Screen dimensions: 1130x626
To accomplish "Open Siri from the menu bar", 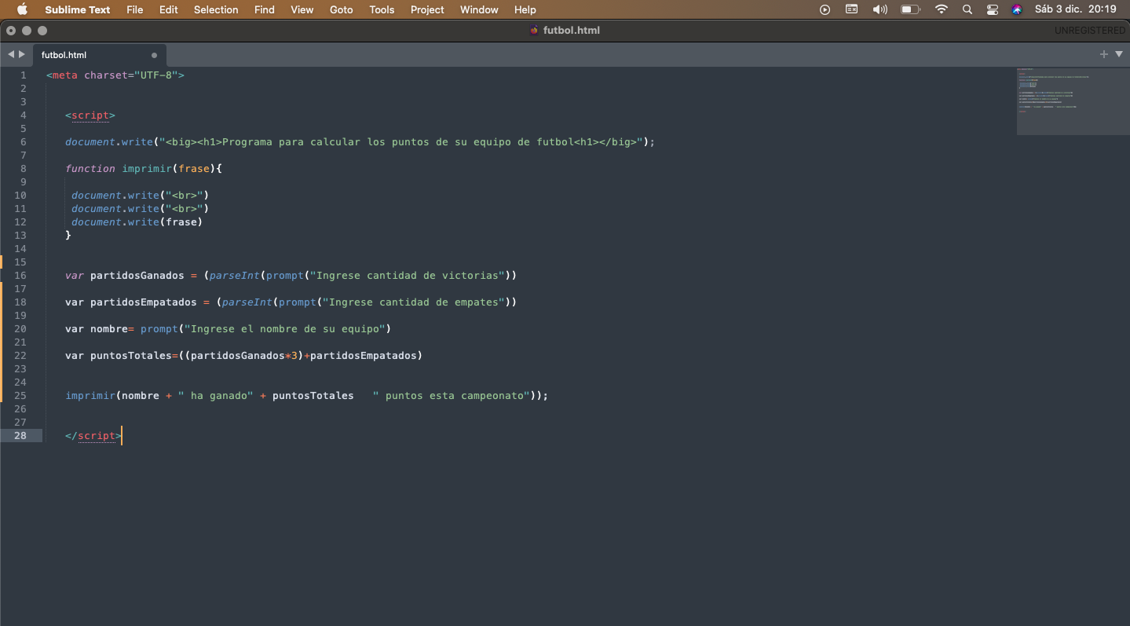I will tap(1017, 9).
